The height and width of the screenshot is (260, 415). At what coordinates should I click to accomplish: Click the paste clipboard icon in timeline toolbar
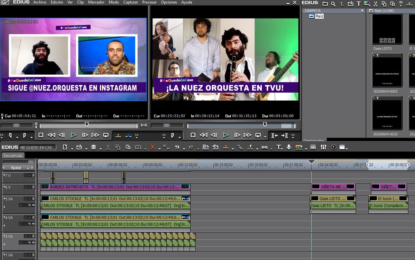128,147
